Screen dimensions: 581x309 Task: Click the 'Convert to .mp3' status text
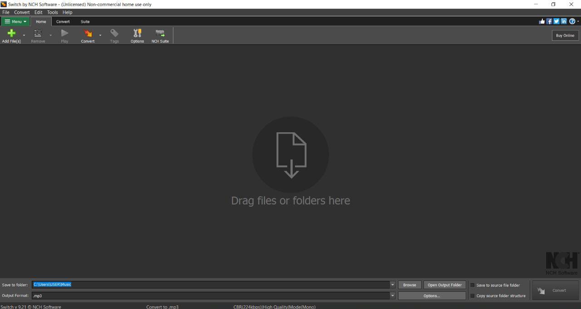tap(162, 307)
